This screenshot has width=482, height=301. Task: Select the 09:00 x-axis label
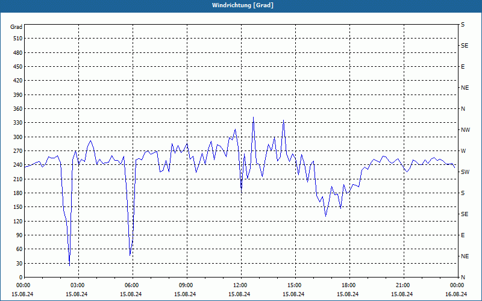(187, 285)
